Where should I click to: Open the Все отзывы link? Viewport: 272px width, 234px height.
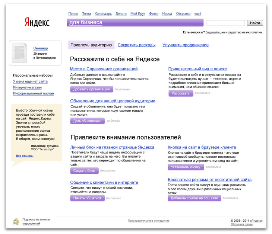click(25, 156)
